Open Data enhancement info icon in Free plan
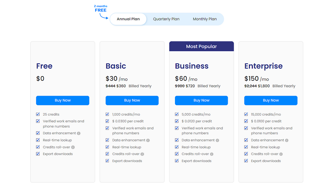The height and width of the screenshot is (187, 332). tap(79, 134)
